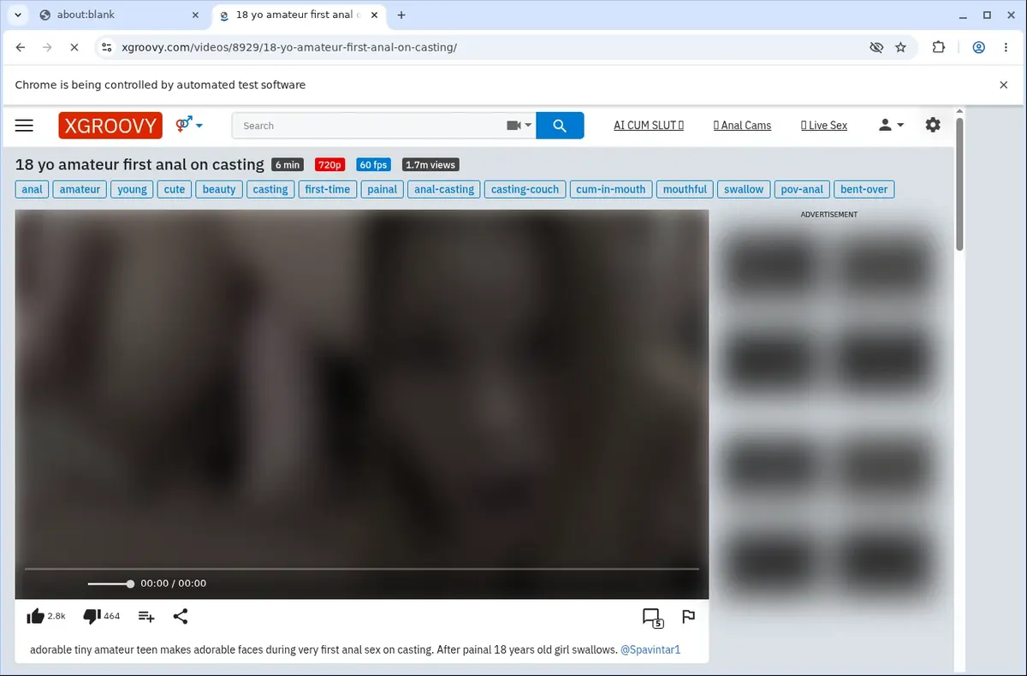Click the page vertical scrollbar

(959, 184)
